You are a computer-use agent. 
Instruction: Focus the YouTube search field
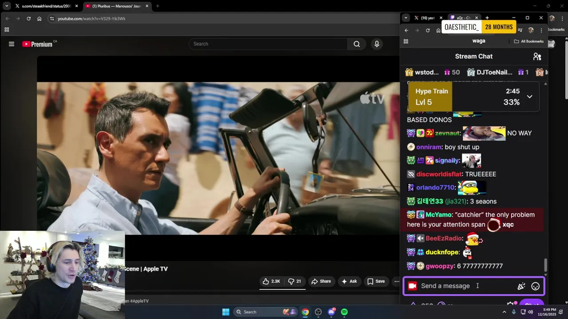coord(268,44)
